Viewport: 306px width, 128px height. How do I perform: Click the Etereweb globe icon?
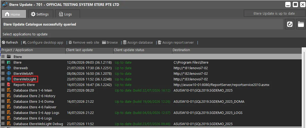pos(9,68)
